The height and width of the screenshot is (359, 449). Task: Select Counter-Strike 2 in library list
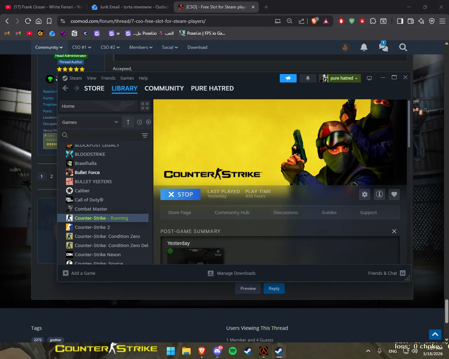point(104,227)
